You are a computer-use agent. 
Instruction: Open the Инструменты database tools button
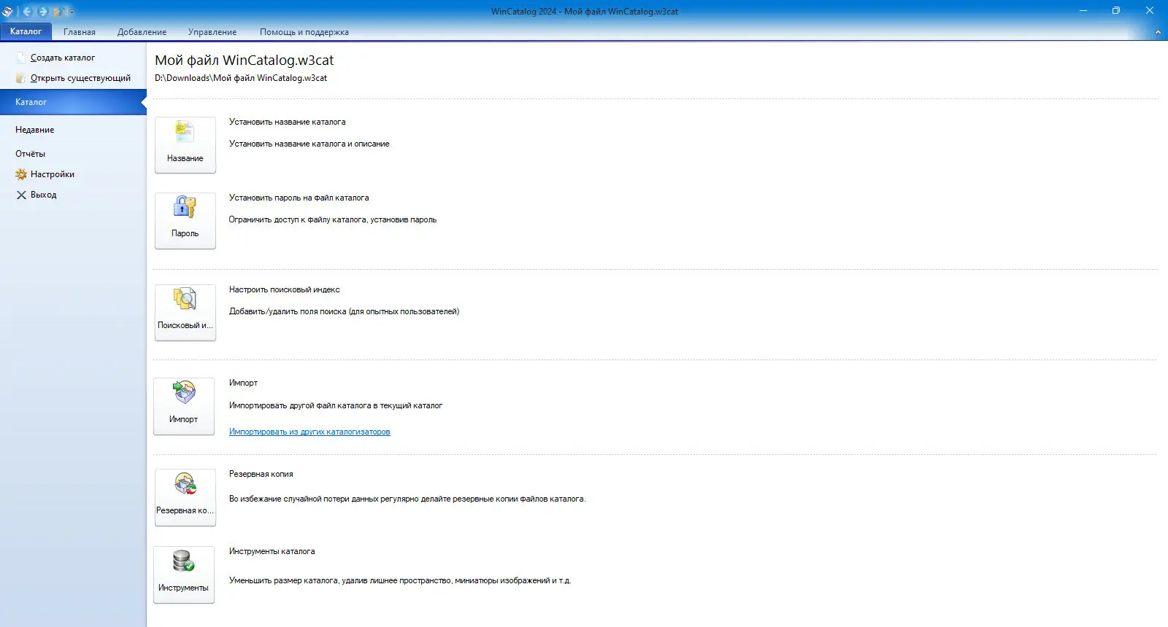(184, 575)
